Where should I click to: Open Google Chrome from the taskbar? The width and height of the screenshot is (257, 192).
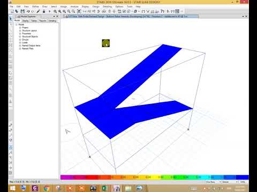(x=47, y=188)
